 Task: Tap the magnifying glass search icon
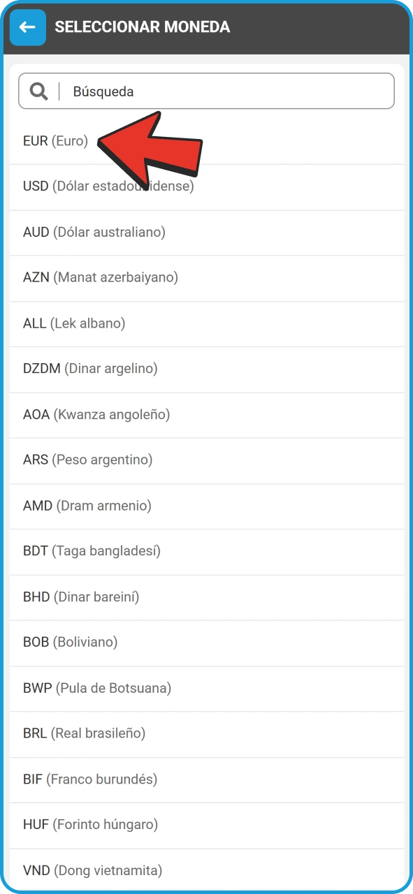click(x=39, y=91)
